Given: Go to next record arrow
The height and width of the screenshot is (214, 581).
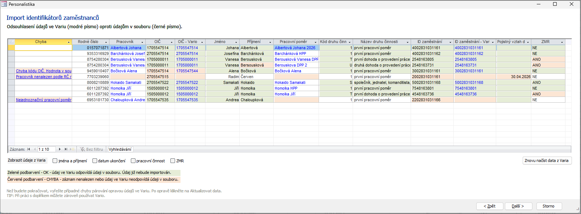Looking at the screenshot, I should (x=60, y=149).
